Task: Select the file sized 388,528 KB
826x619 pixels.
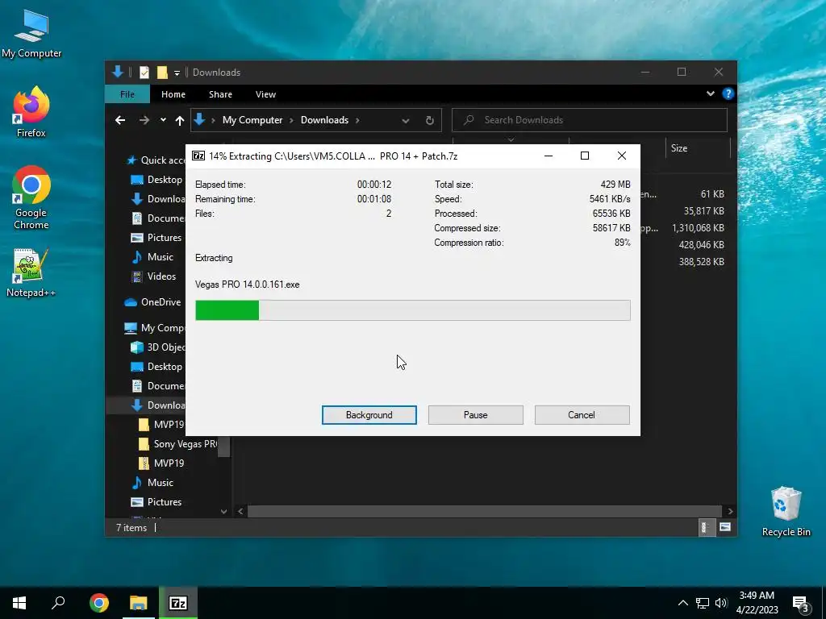Action: tap(701, 262)
